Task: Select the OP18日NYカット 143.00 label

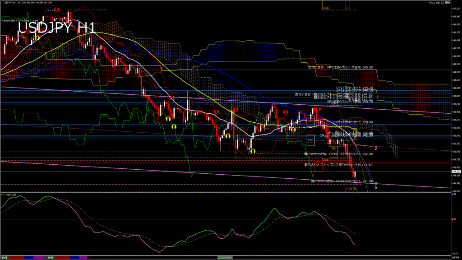Action: (355, 122)
